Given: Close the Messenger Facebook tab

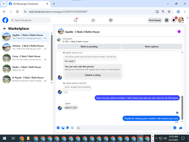Looking at the screenshot, I should (x=47, y=4).
